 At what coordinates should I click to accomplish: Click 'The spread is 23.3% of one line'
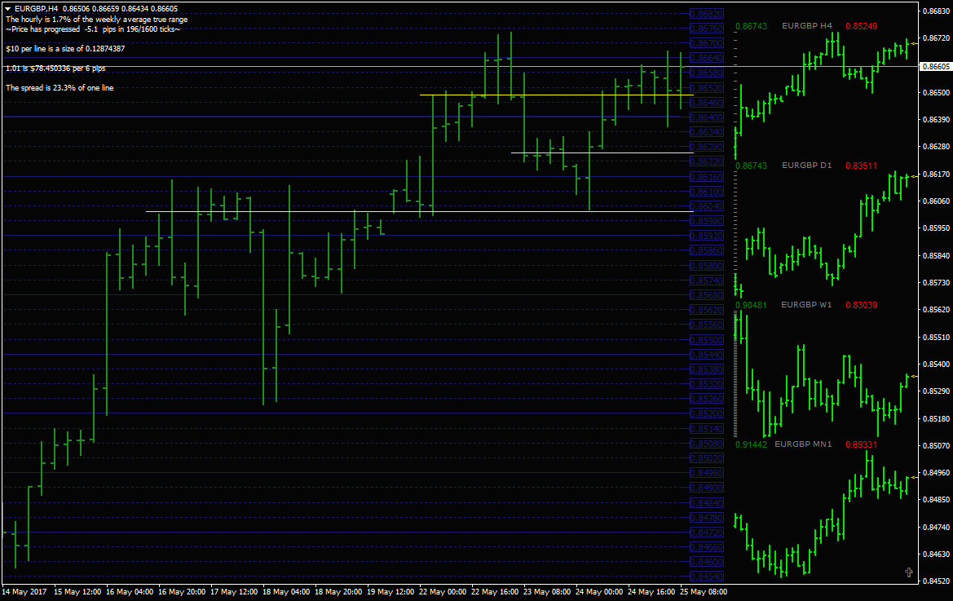(60, 87)
